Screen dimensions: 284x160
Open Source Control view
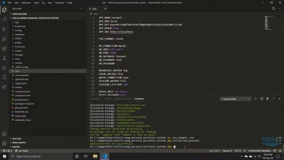(x=4, y=29)
